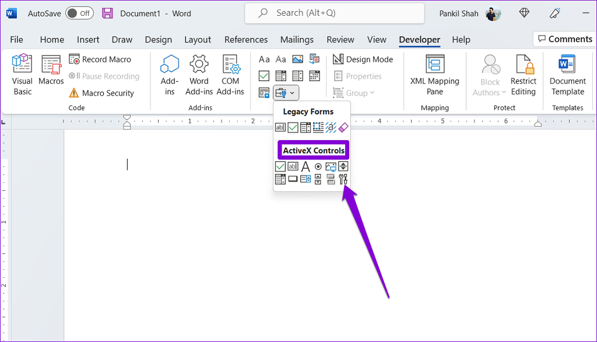Click the COM Add-ins icon
Viewport: 597px width, 342px height.
pos(230,75)
